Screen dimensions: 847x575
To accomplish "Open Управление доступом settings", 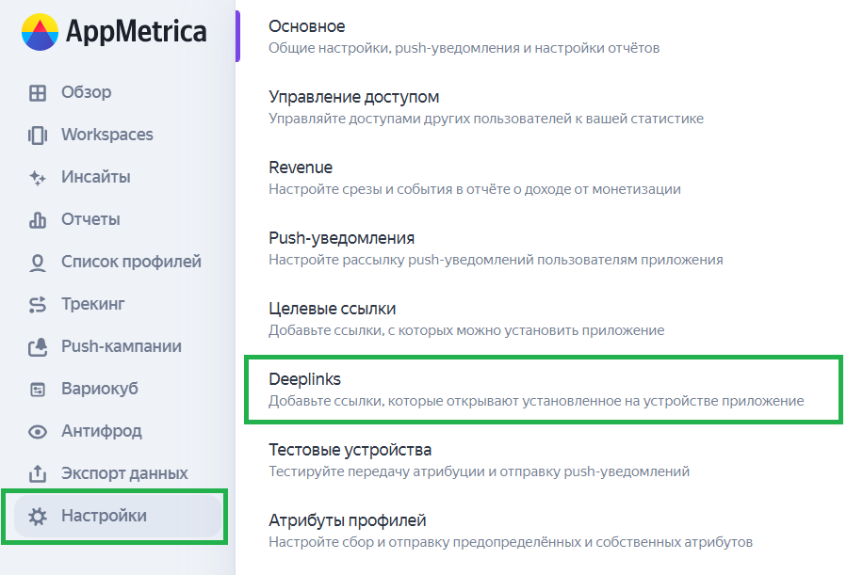I will pyautogui.click(x=353, y=97).
